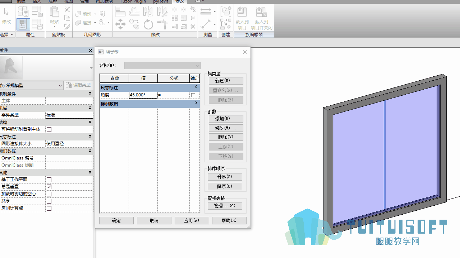The width and height of the screenshot is (460, 258).
Task: Enable 加载时剪切的空心 checkbox
Action: click(x=49, y=194)
